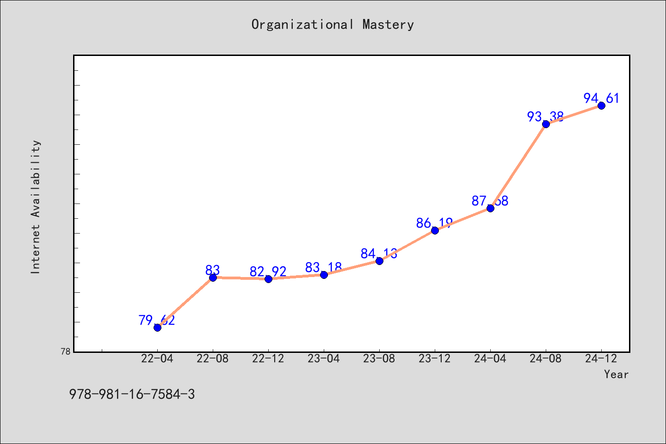The image size is (666, 444).
Task: Click the '23-08' x-axis tick label
Action: (x=379, y=359)
